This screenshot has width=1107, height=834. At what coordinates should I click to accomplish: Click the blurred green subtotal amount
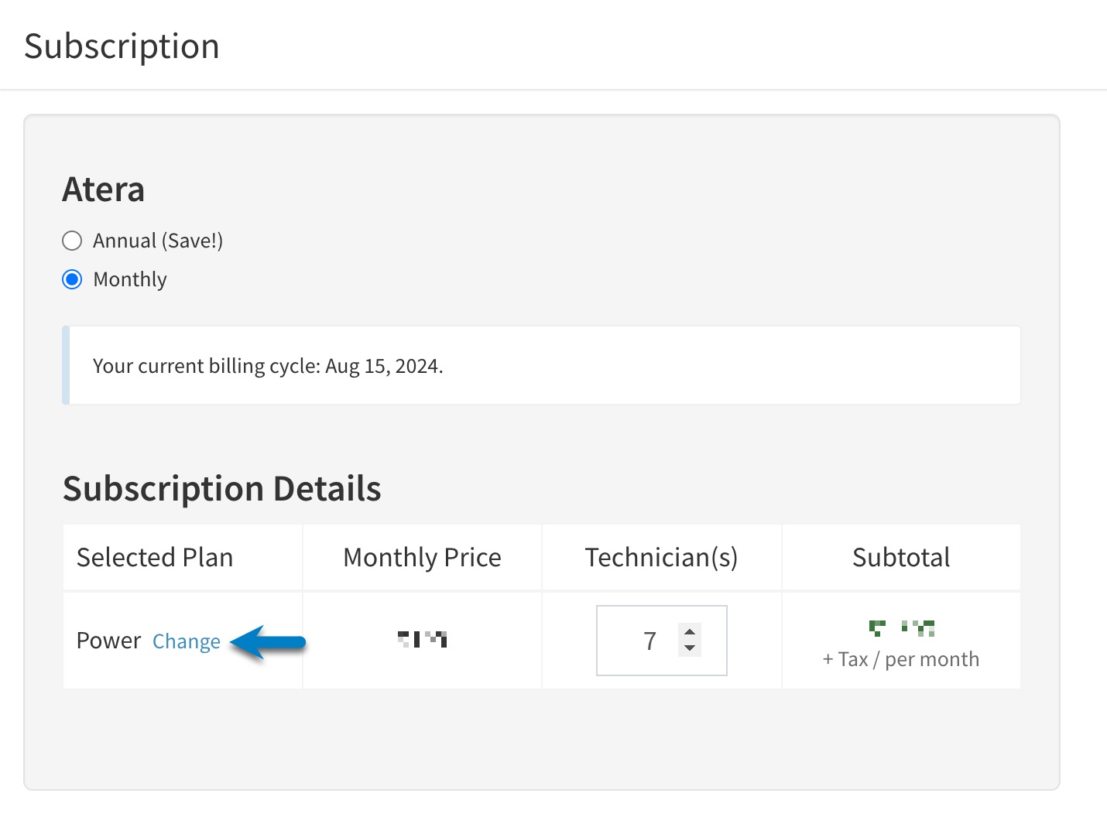[902, 628]
